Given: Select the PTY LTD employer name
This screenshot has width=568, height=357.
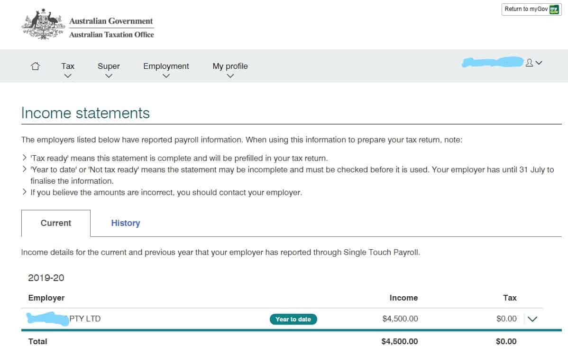Looking at the screenshot, I should pyautogui.click(x=64, y=319).
